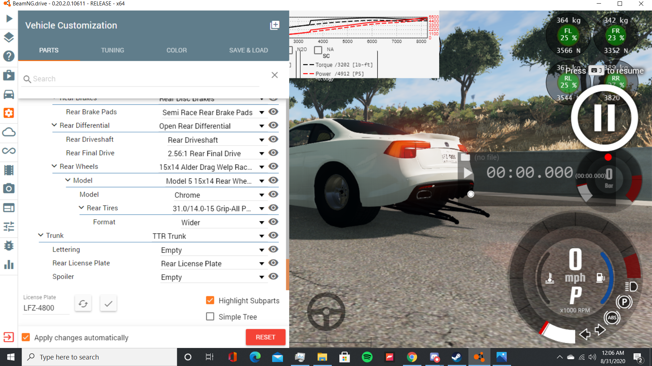Screen dimensions: 652x366
Task: Open Google Chrome from the taskbar
Action: click(412, 357)
